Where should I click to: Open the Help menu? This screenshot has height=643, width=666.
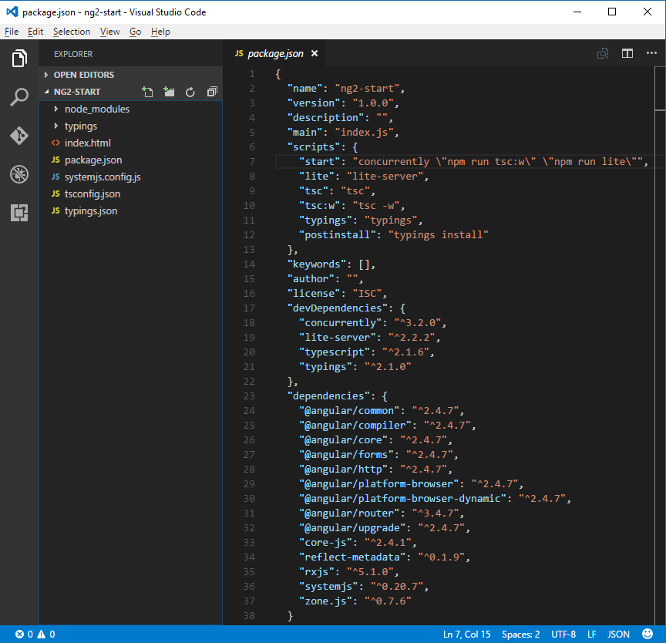tap(160, 32)
